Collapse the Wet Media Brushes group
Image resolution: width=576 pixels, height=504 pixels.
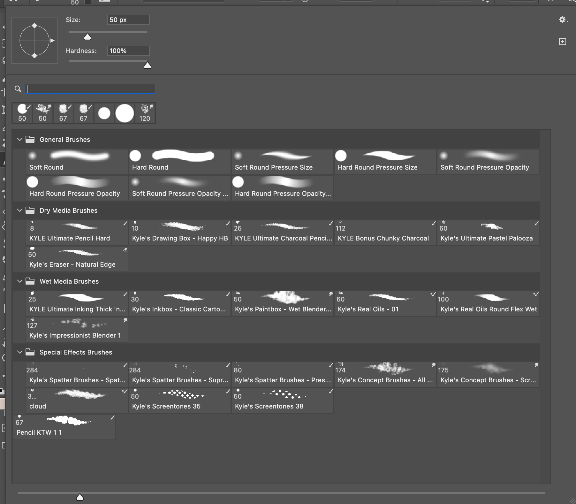(x=20, y=281)
